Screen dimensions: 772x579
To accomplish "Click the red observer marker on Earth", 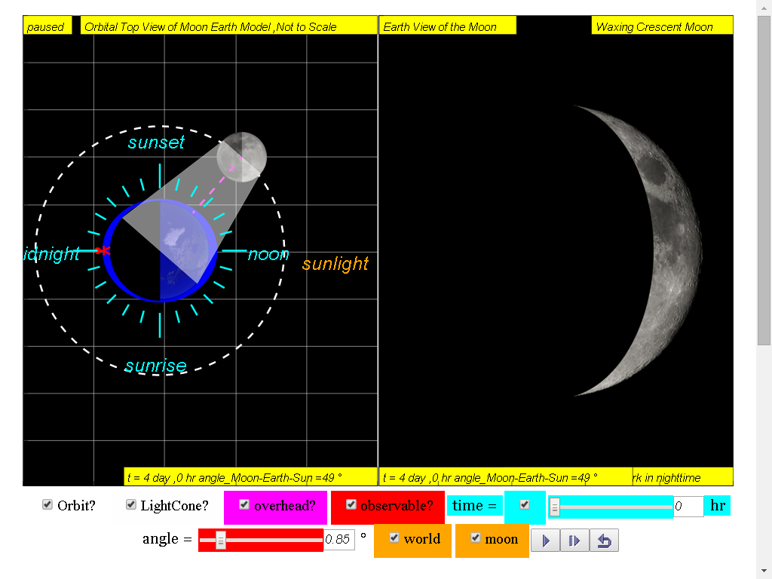I will [x=103, y=250].
